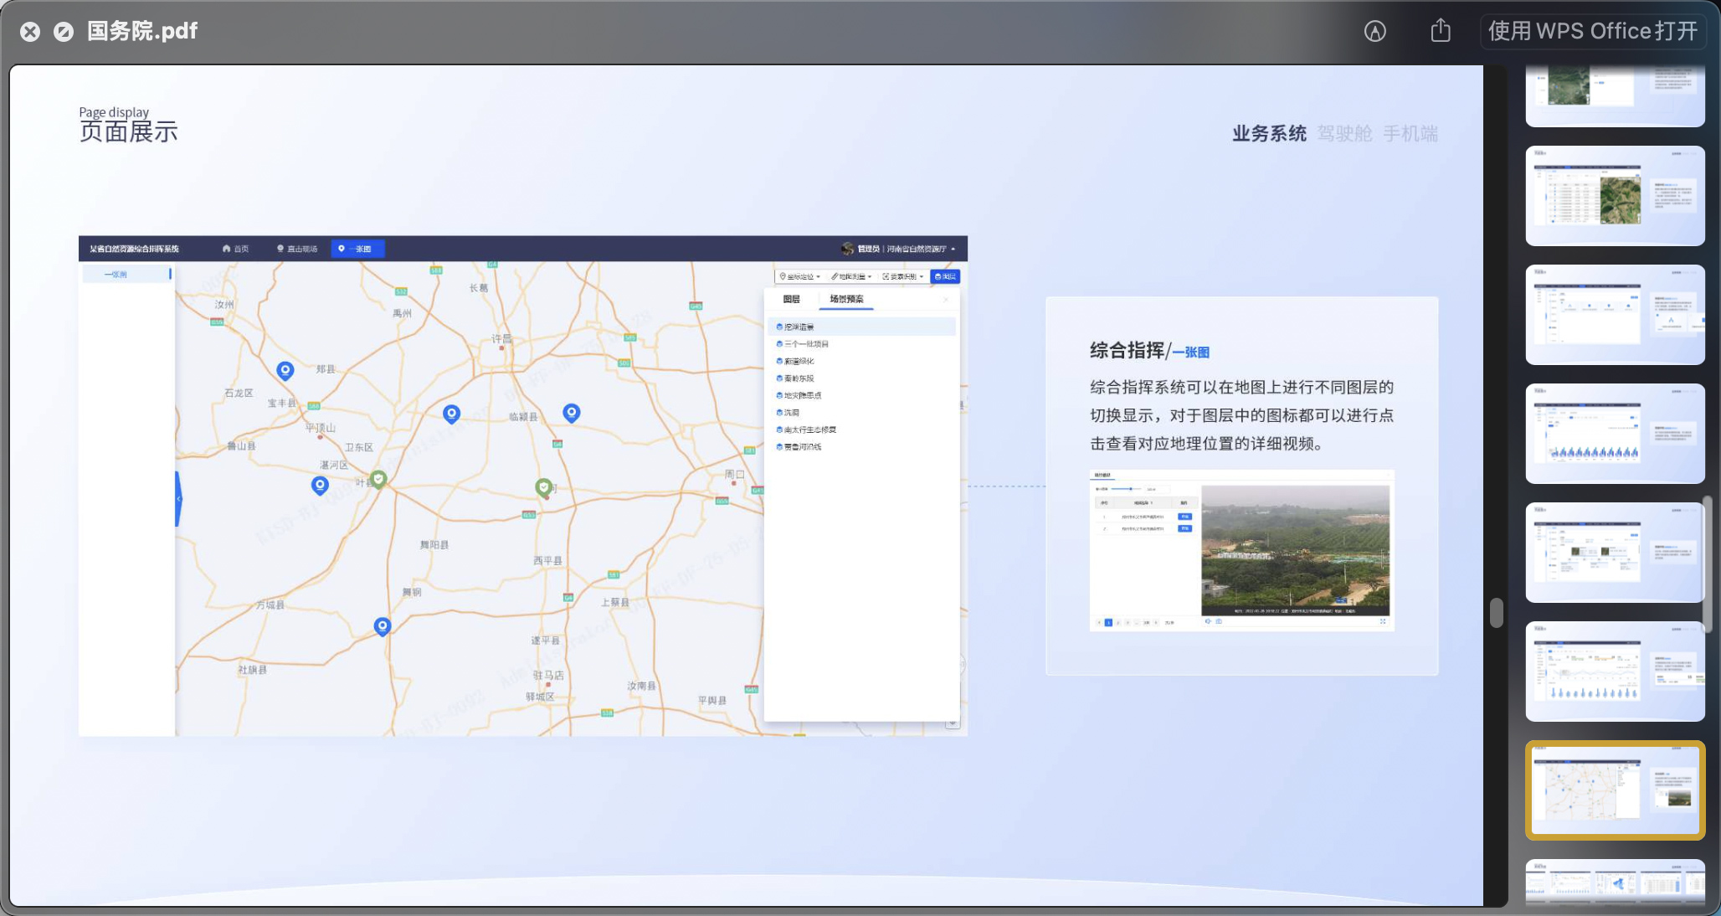Select the 图层 tab in map panel
Image resolution: width=1721 pixels, height=916 pixels.
tap(792, 299)
